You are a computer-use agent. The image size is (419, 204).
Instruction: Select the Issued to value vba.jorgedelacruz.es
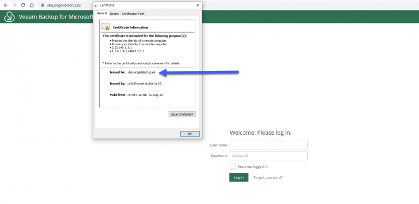pyautogui.click(x=141, y=73)
